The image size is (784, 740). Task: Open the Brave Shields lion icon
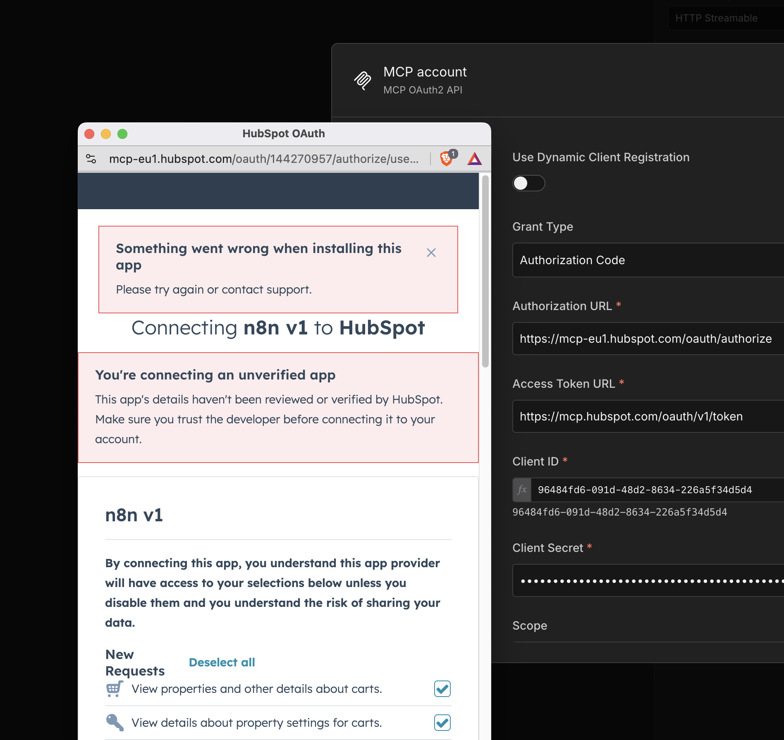[447, 158]
